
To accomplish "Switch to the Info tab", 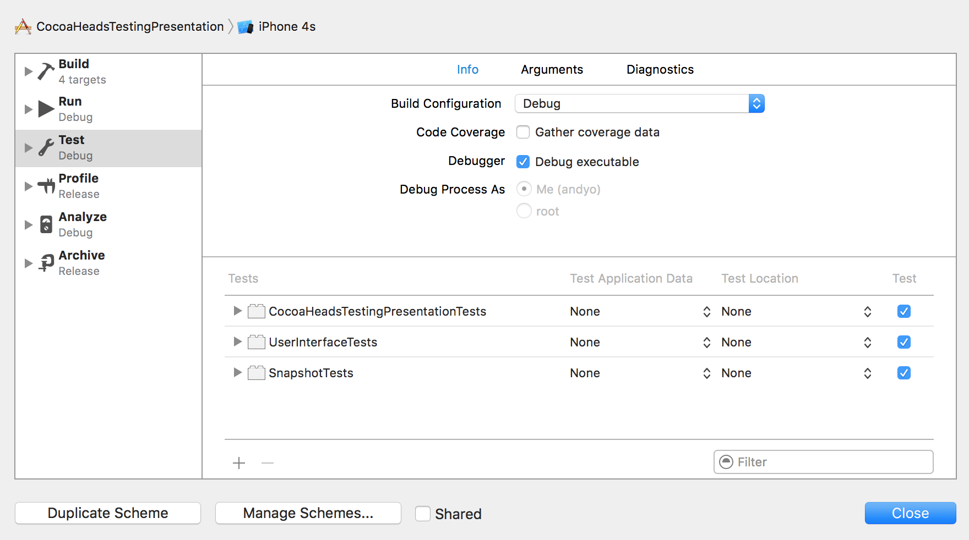I will pos(467,69).
